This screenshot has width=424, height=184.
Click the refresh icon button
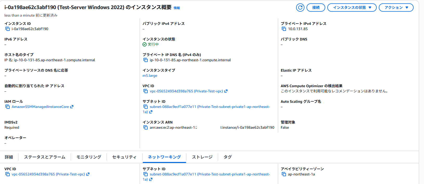pyautogui.click(x=300, y=8)
